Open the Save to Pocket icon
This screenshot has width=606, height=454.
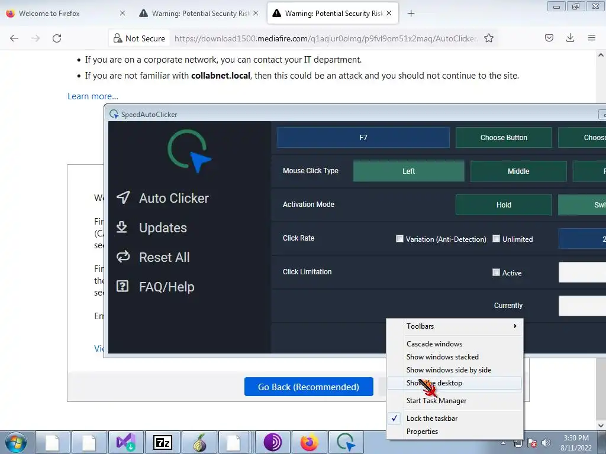point(549,38)
